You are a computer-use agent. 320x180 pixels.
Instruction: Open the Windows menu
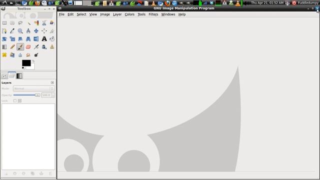168,14
